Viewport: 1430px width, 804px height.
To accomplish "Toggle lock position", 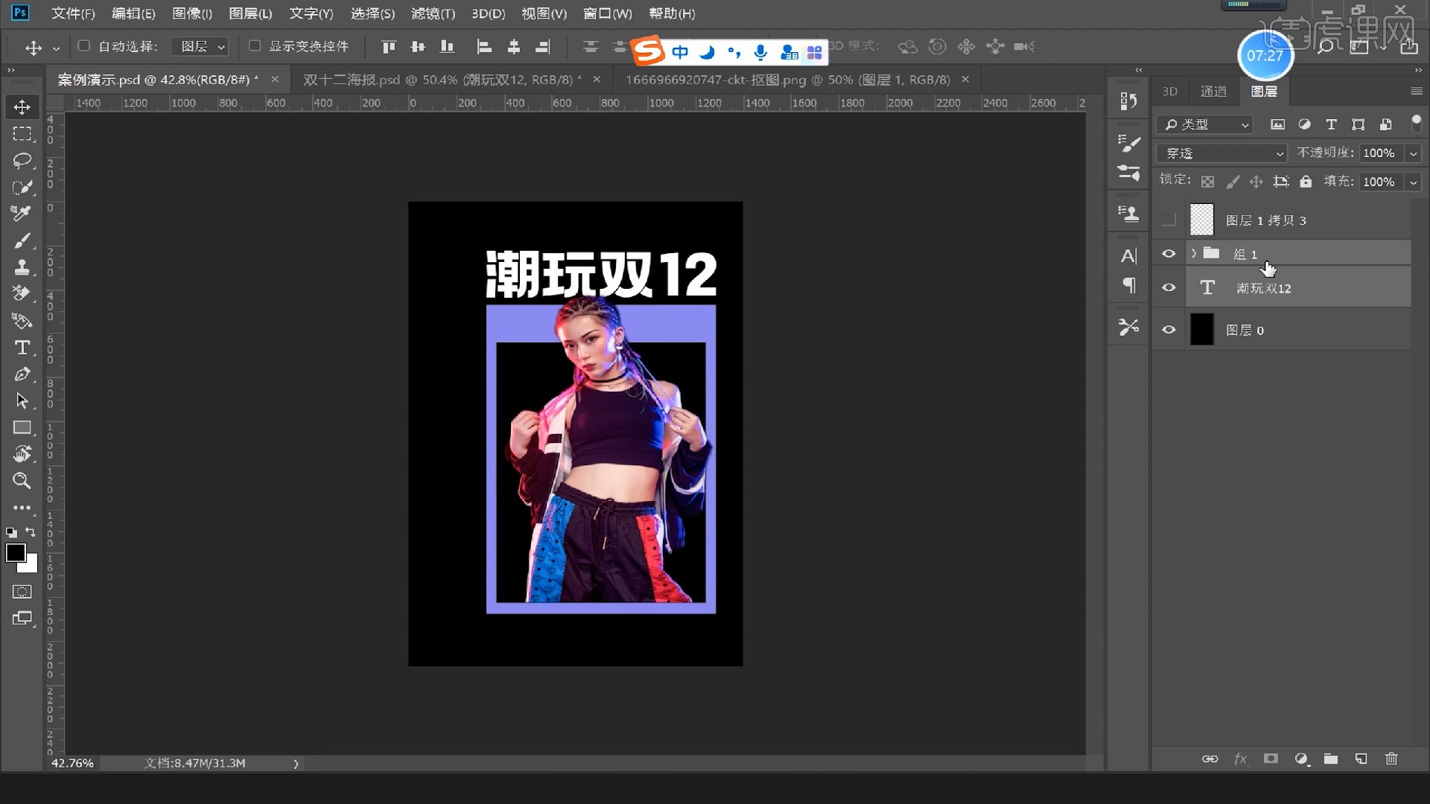I will [x=1256, y=182].
